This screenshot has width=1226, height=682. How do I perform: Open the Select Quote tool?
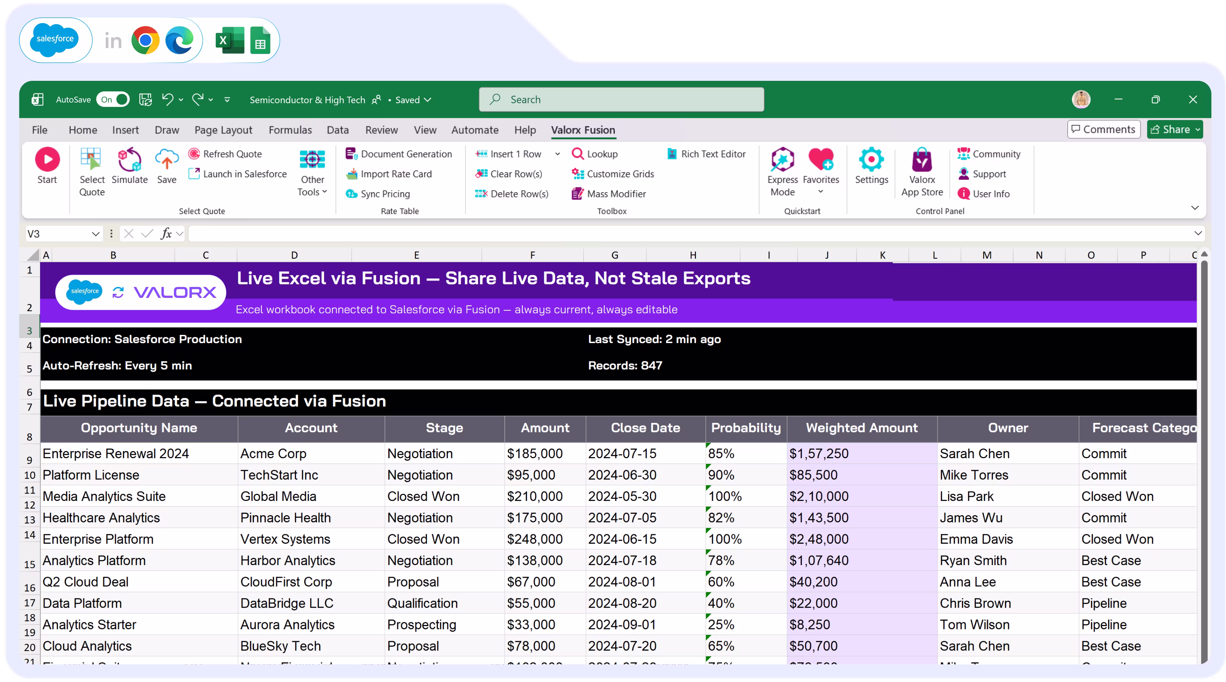(x=91, y=171)
